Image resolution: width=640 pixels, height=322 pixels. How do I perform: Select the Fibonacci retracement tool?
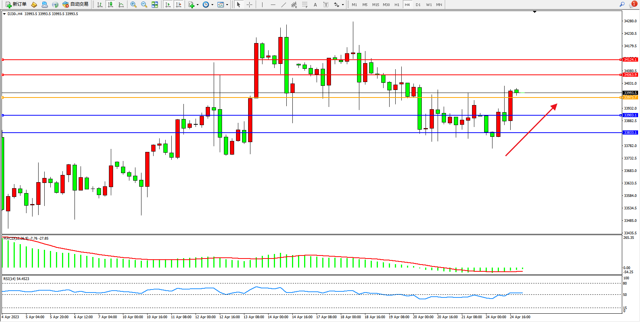(304, 5)
